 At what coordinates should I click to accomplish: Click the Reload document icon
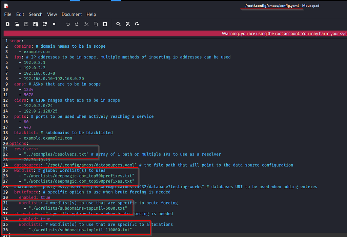coord(45,24)
